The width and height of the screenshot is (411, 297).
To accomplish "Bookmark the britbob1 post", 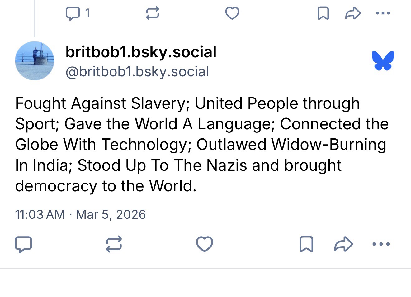I will pyautogui.click(x=306, y=244).
